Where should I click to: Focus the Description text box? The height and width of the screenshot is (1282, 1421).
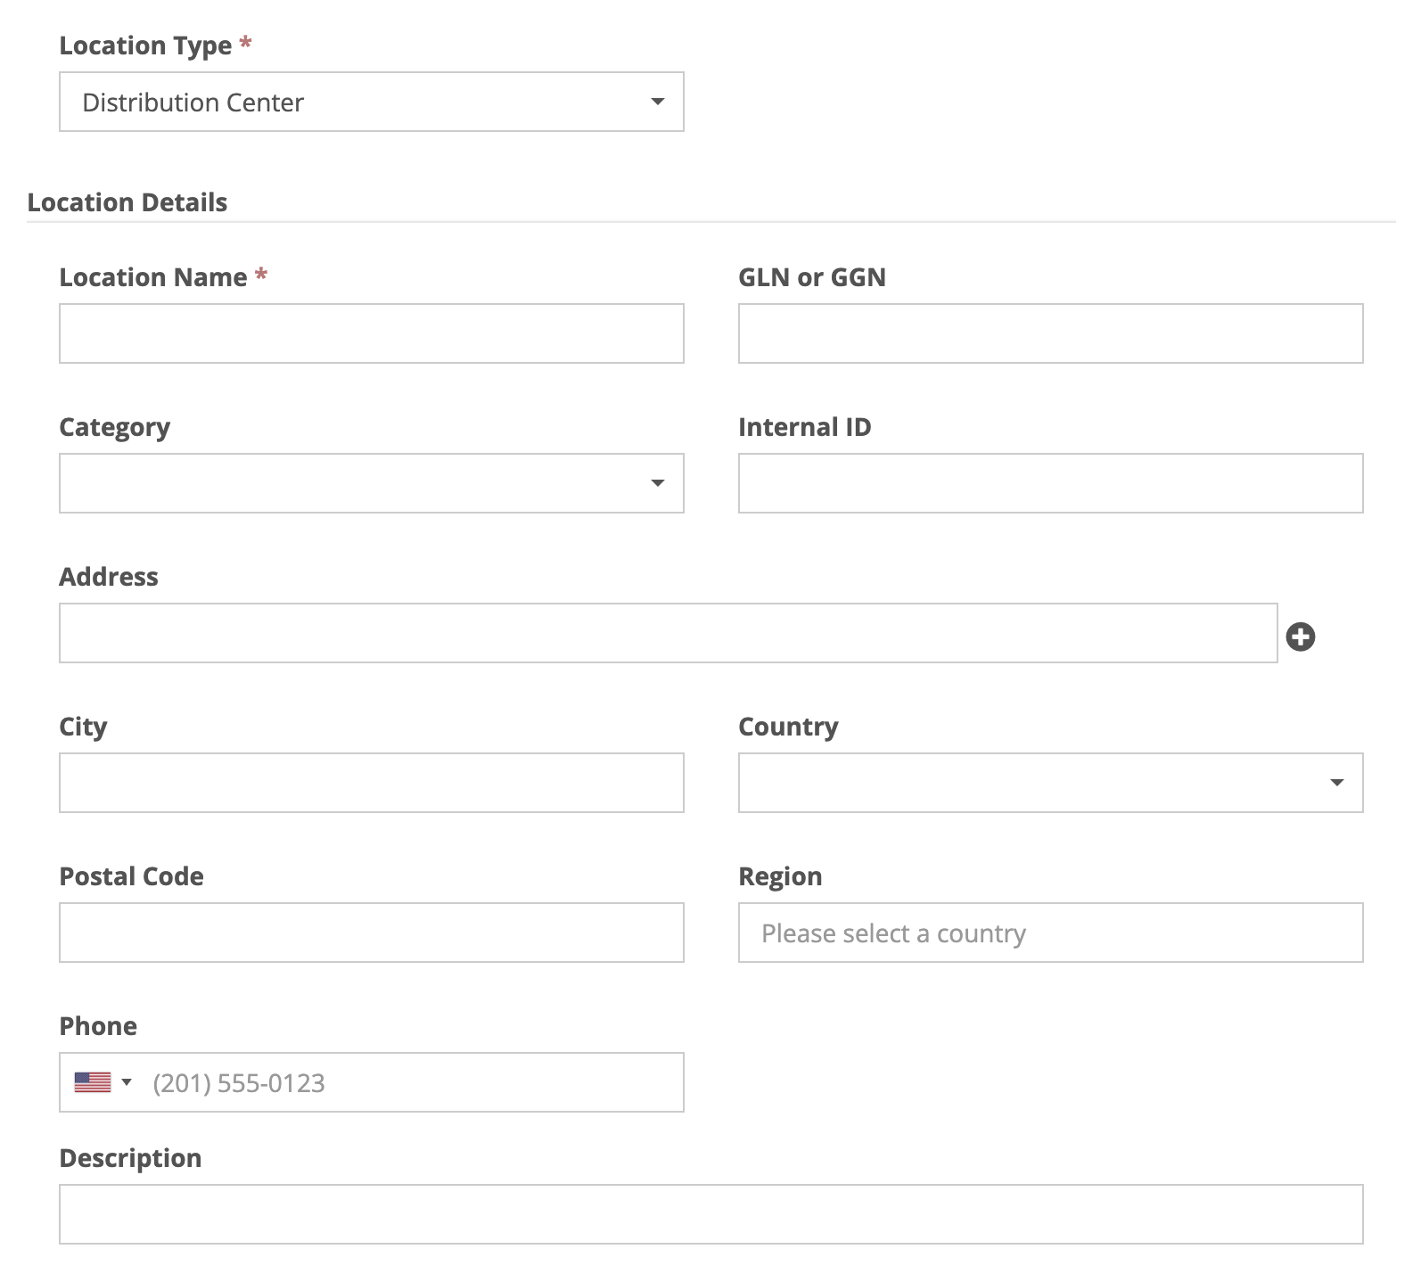point(711,1214)
